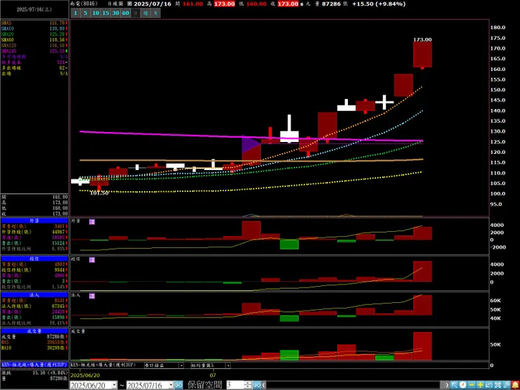Click the SMA5 legend row
The width and height of the screenshot is (520, 390).
click(34, 23)
